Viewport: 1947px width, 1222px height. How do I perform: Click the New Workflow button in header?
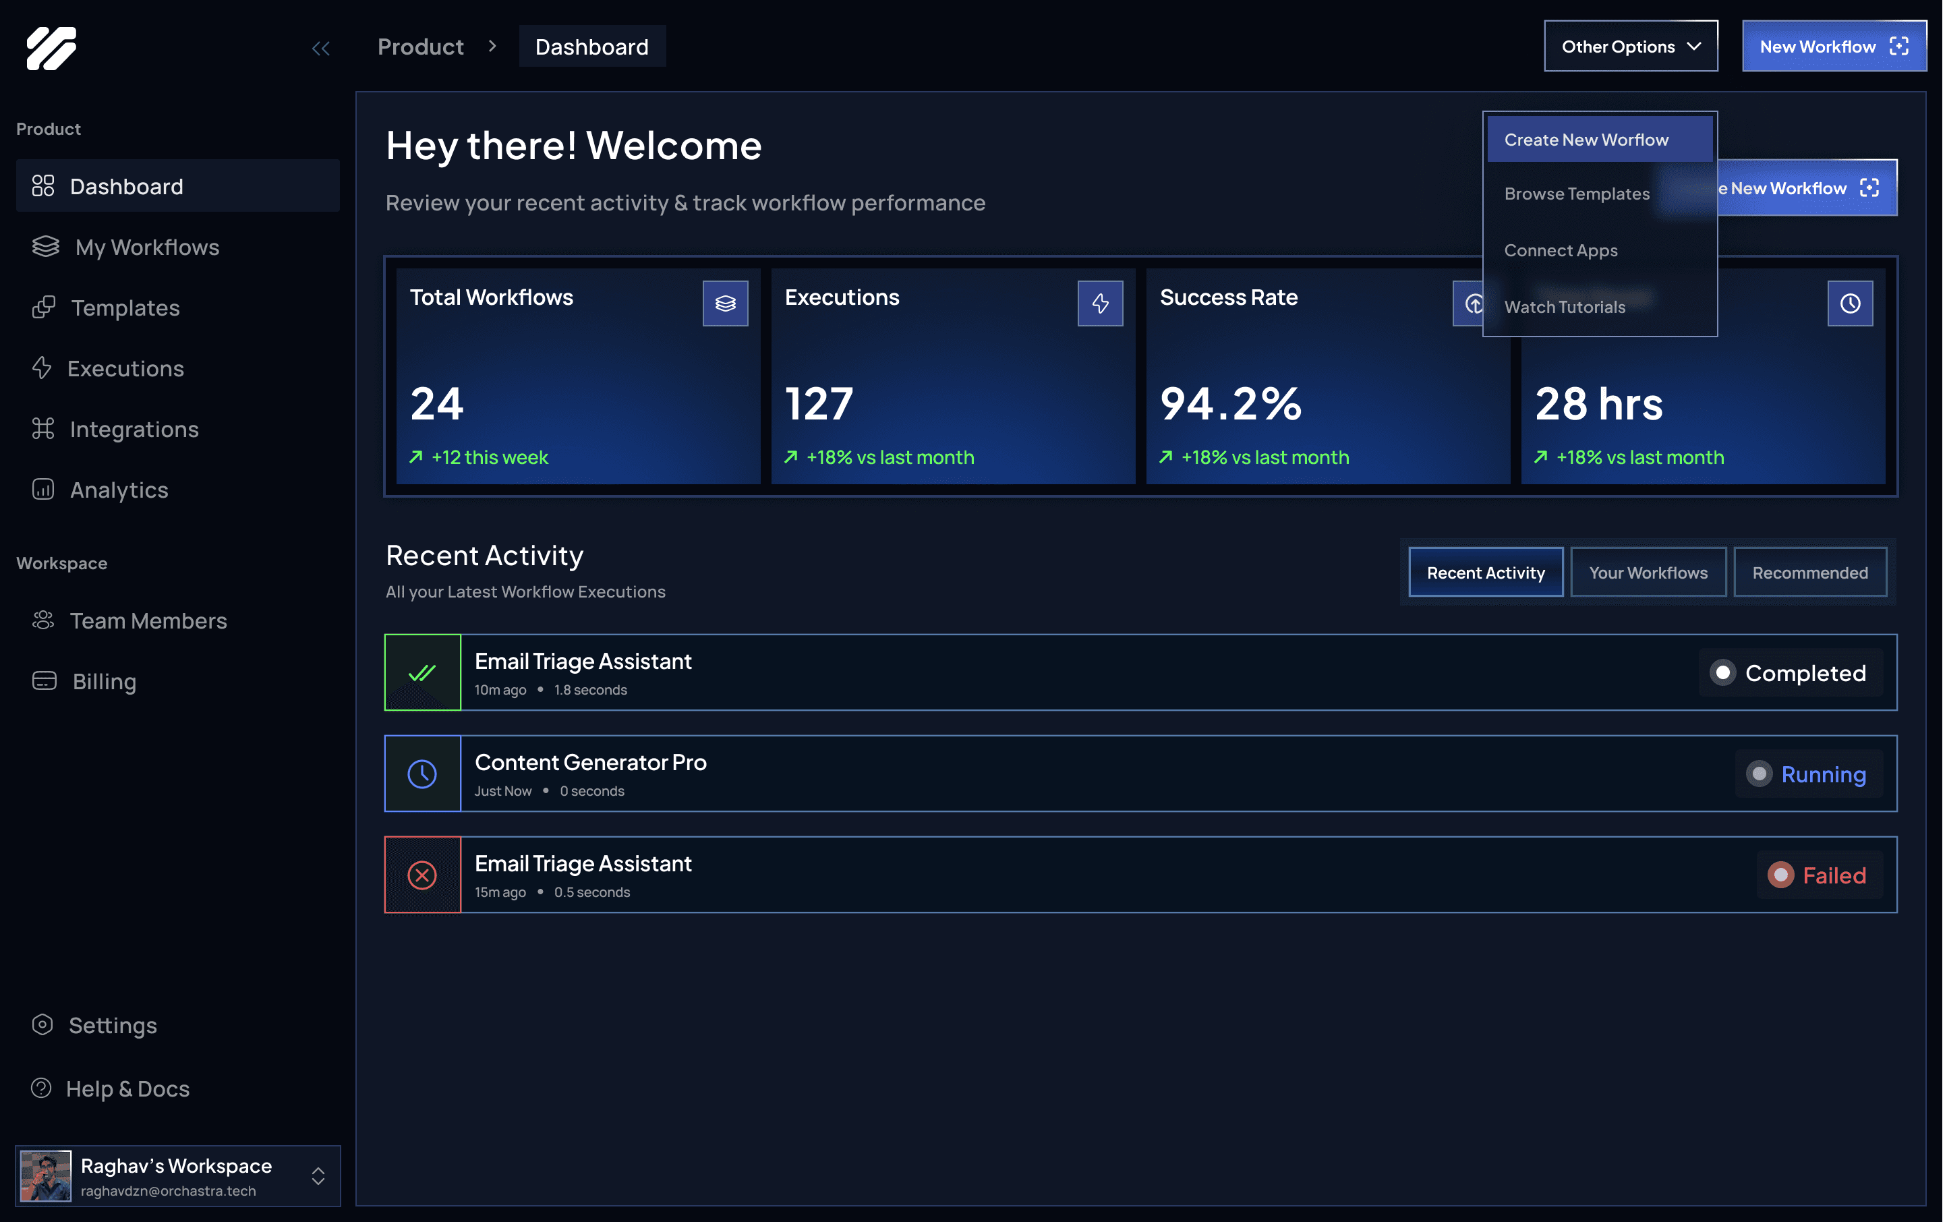click(x=1833, y=46)
